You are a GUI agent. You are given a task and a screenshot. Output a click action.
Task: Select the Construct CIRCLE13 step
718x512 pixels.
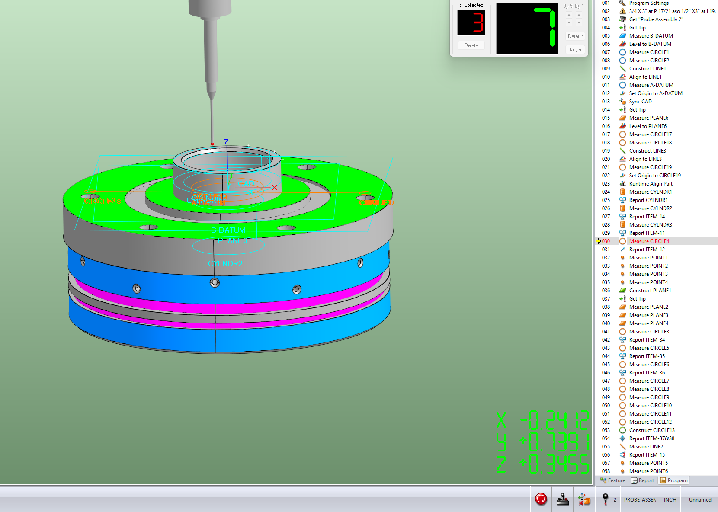[657, 430]
